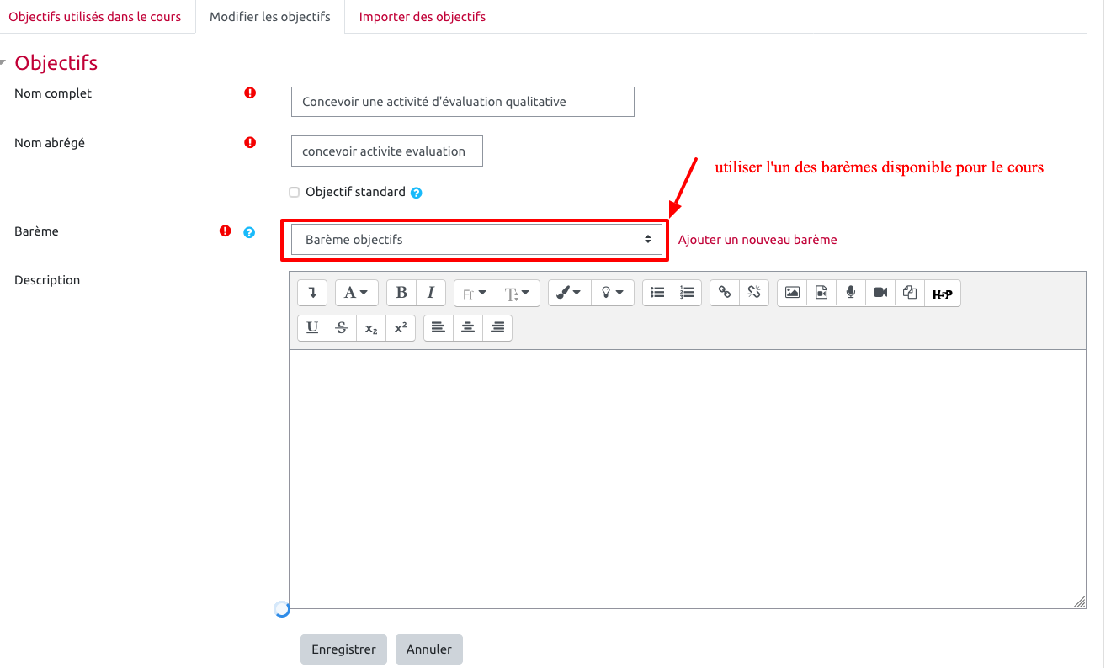Click the record video camera icon
1111x668 pixels.
[880, 293]
